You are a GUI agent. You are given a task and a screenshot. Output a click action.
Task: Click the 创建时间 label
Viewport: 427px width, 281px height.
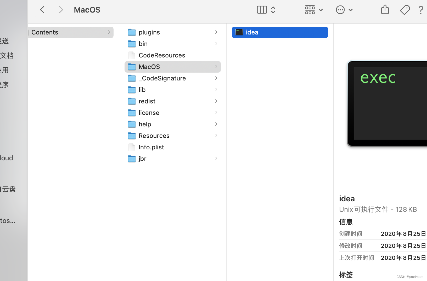[x=351, y=234]
